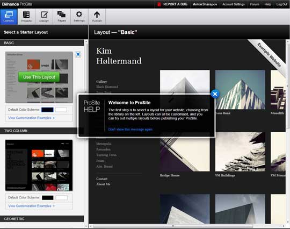Click Metropolis in example menu
This screenshot has width=290, height=229.
point(104,144)
